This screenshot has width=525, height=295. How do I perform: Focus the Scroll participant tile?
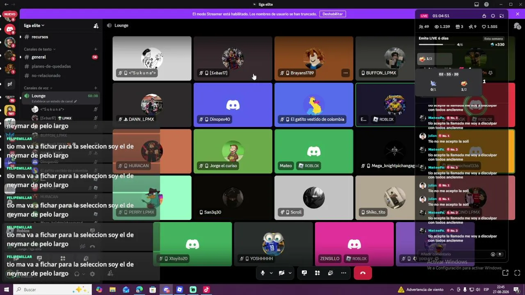point(314,197)
